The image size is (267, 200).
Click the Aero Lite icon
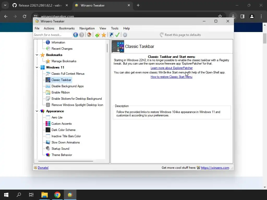click(x=48, y=117)
